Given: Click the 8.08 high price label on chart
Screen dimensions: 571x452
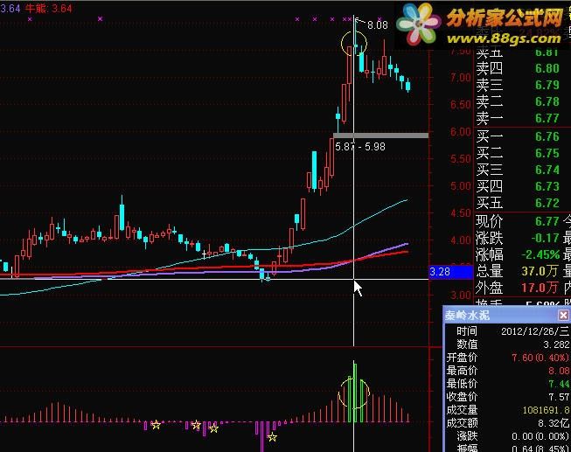Looking at the screenshot, I should 378,25.
